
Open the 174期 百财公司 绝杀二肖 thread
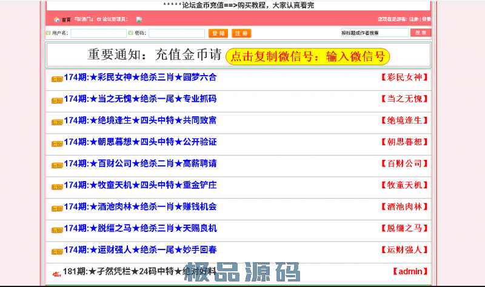click(x=140, y=163)
